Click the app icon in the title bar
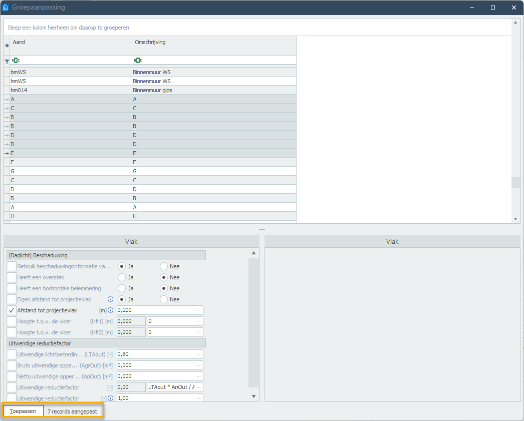This screenshot has height=421, width=524. click(6, 8)
